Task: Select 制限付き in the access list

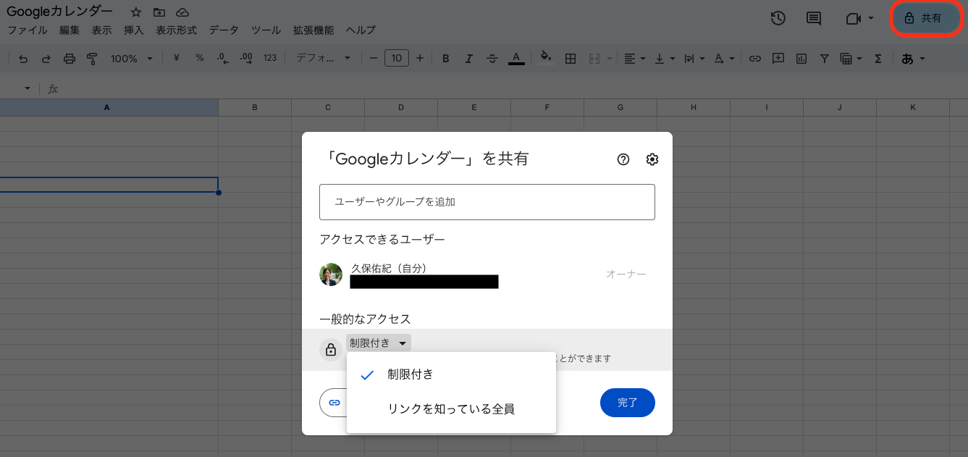Action: pyautogui.click(x=451, y=374)
